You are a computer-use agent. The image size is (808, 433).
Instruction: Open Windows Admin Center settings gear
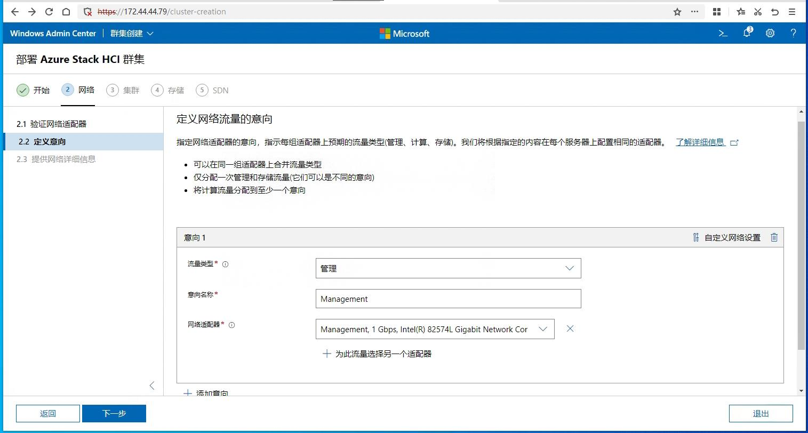click(770, 33)
